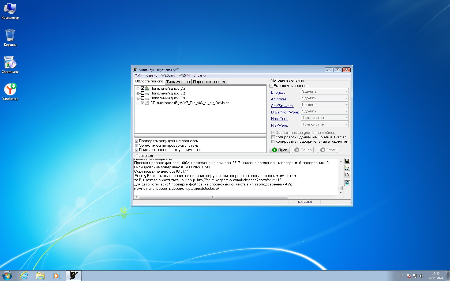Screen dimensions: 450x281
Task: Open Internet Explorer from the taskbar
Action: point(24,275)
